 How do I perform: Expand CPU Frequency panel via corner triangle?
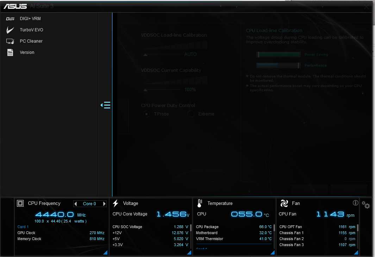(x=105, y=252)
